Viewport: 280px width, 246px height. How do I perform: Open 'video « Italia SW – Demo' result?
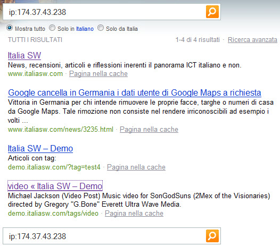(55, 186)
